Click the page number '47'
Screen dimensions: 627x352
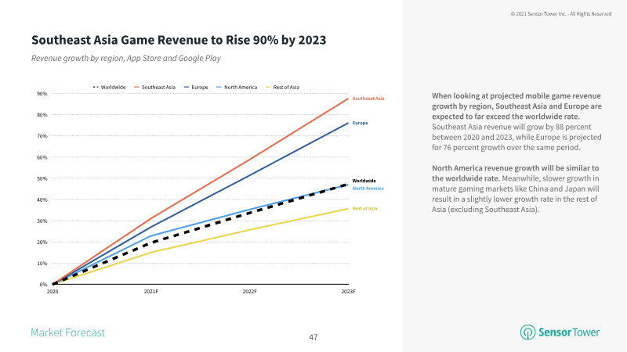pos(313,337)
